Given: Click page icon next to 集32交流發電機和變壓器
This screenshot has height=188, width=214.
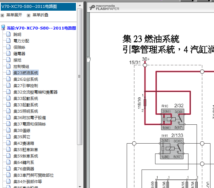Looking at the screenshot, I should tap(9, 92).
